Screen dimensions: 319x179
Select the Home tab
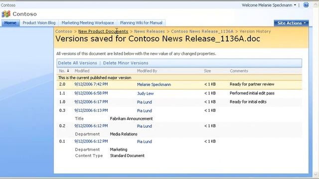(10, 23)
